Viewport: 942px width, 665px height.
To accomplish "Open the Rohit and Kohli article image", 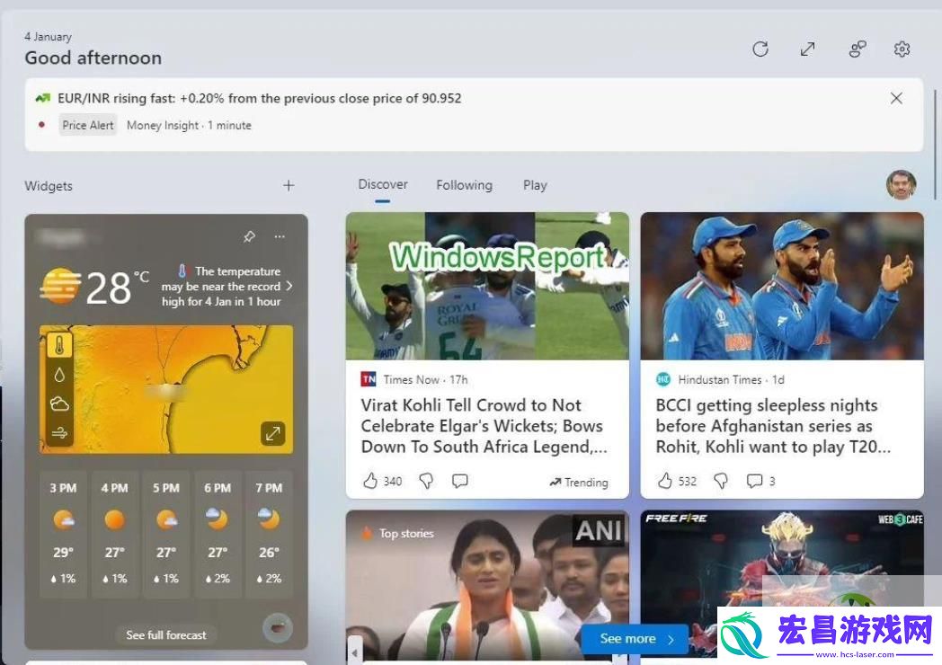I will pos(782,286).
